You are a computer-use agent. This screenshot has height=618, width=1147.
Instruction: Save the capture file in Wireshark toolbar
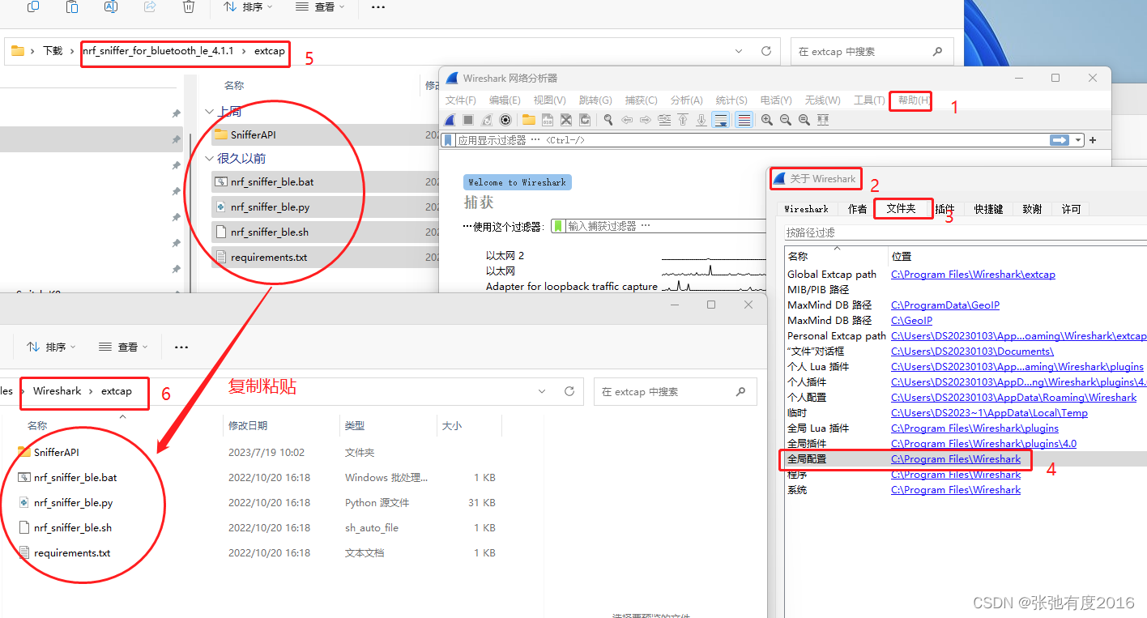[548, 120]
